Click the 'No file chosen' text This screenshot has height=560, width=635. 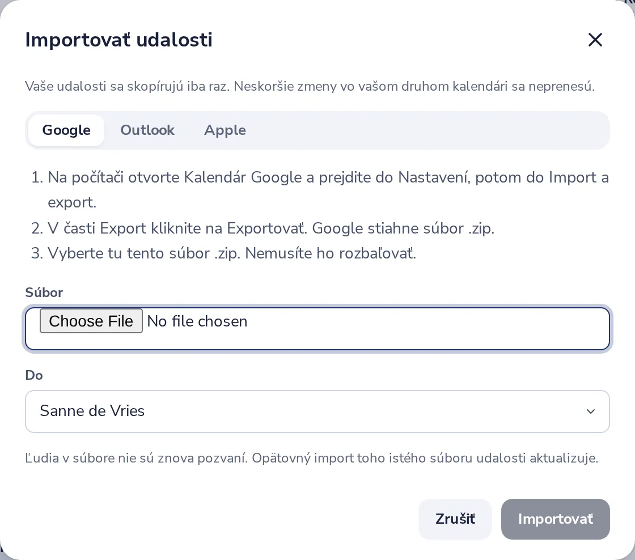[197, 321]
